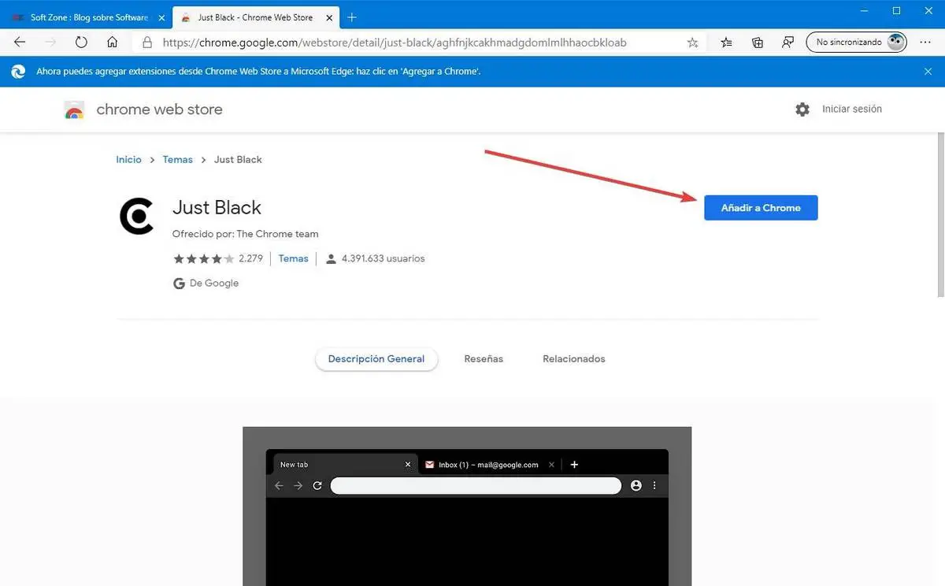Open the Edge settings ellipsis menu

click(925, 43)
